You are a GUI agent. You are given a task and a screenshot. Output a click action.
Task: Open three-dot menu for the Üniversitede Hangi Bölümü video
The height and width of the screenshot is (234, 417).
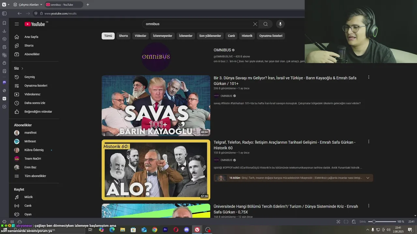(x=369, y=206)
